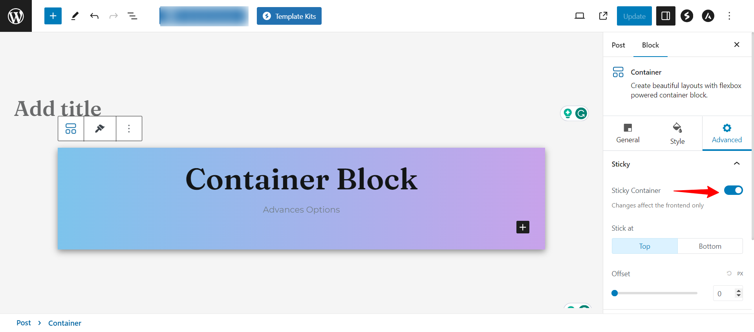Click the laptop preview icon

point(580,16)
